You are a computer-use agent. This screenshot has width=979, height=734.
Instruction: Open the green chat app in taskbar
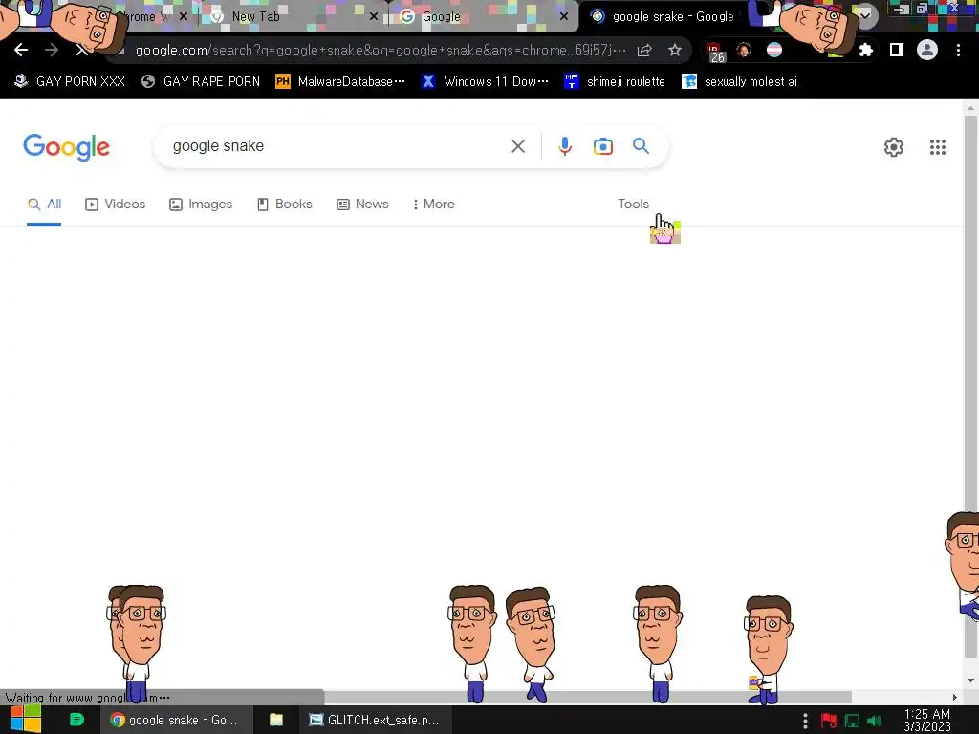[x=76, y=720]
